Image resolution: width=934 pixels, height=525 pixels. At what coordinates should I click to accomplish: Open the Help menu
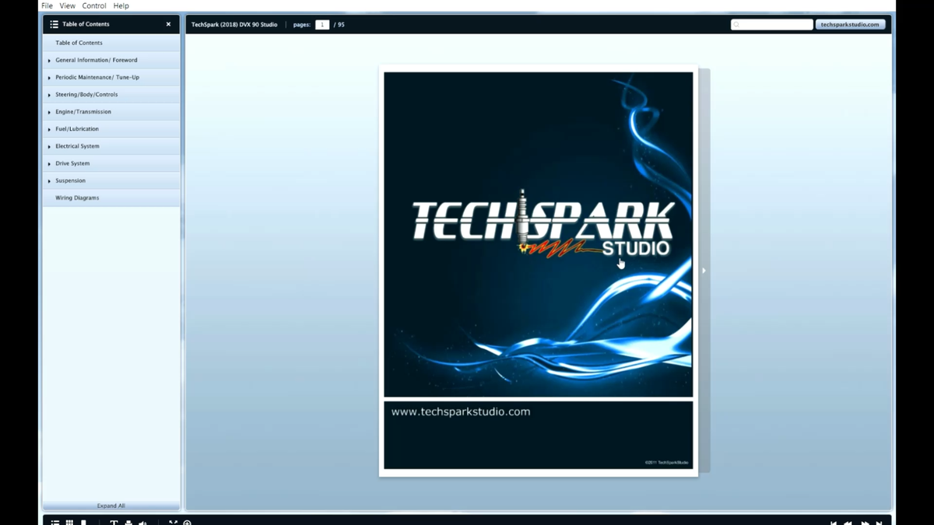(x=121, y=5)
